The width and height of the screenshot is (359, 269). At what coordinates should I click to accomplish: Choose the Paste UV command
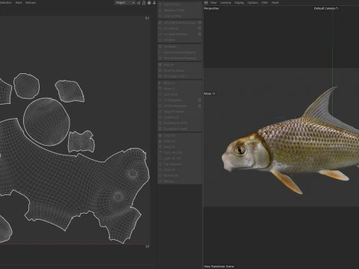click(179, 141)
